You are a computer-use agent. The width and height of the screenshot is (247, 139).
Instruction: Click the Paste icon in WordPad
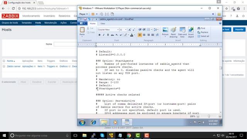pyautogui.click(x=82, y=30)
